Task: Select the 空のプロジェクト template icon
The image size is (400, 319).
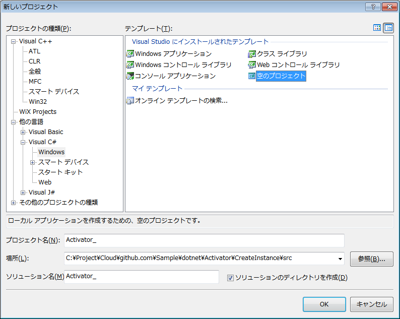Action: (252, 76)
